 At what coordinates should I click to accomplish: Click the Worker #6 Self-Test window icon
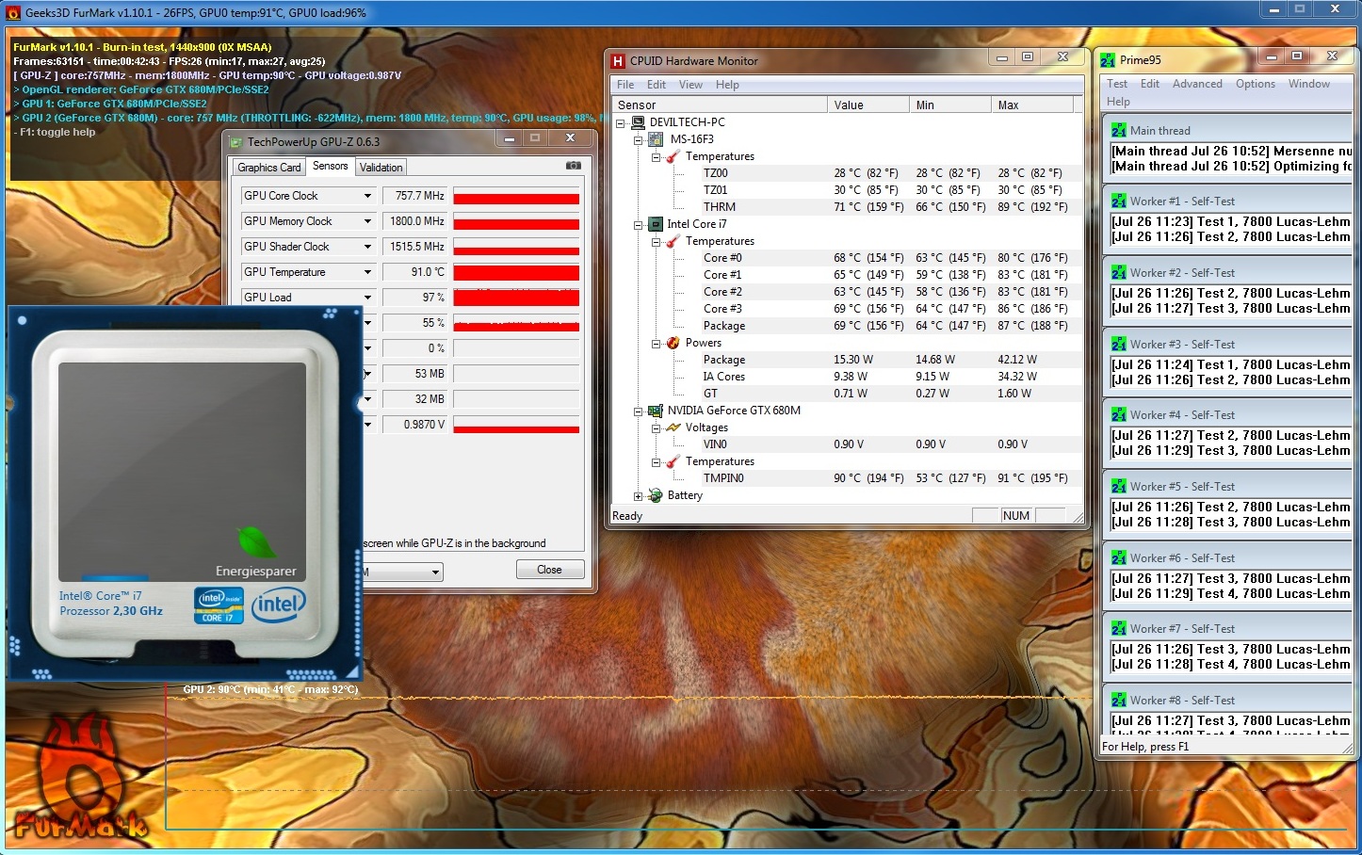coord(1119,557)
